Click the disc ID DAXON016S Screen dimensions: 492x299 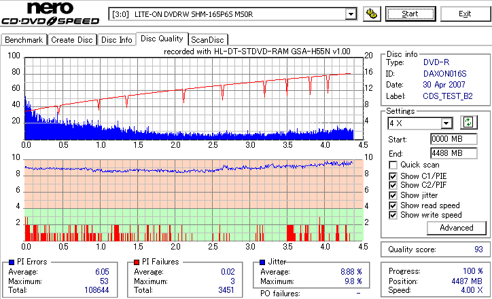pyautogui.click(x=444, y=74)
